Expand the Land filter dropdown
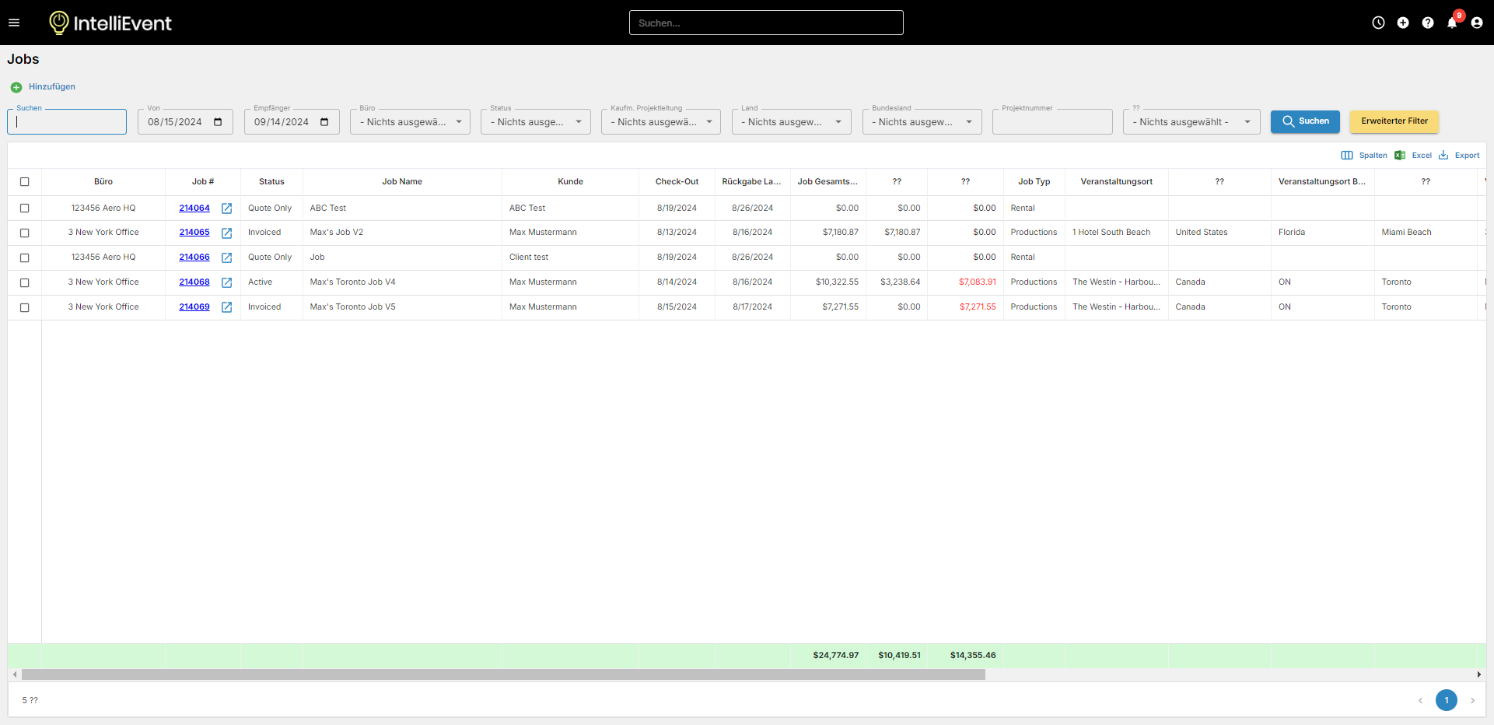 coord(792,122)
